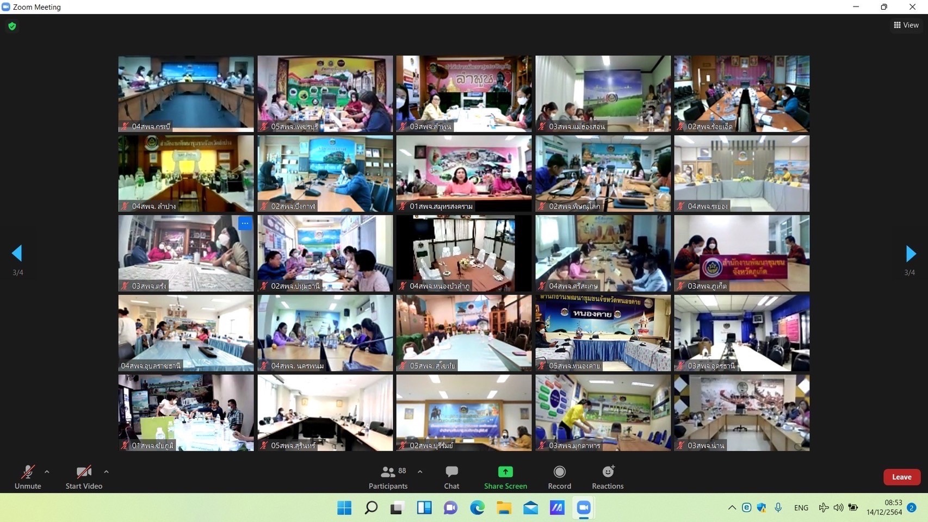The width and height of the screenshot is (928, 522).
Task: Switch to Zoom app in taskbar
Action: (584, 508)
